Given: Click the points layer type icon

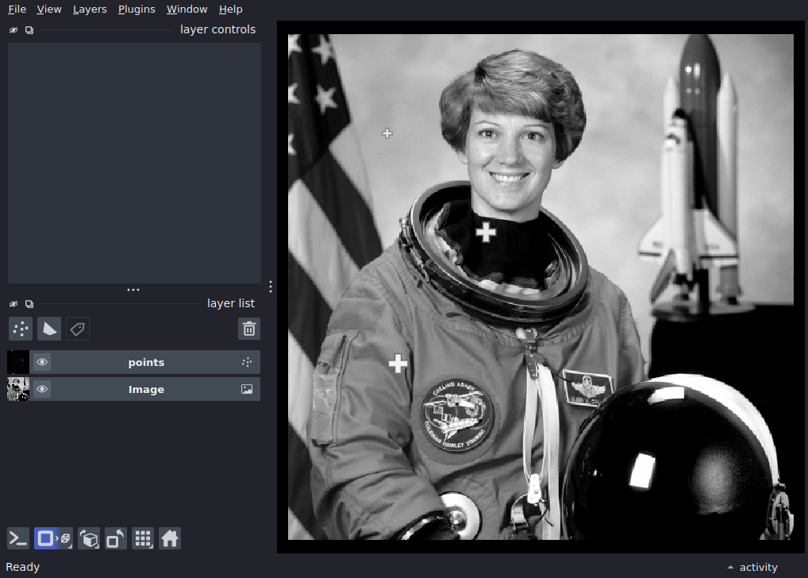Looking at the screenshot, I should 247,362.
